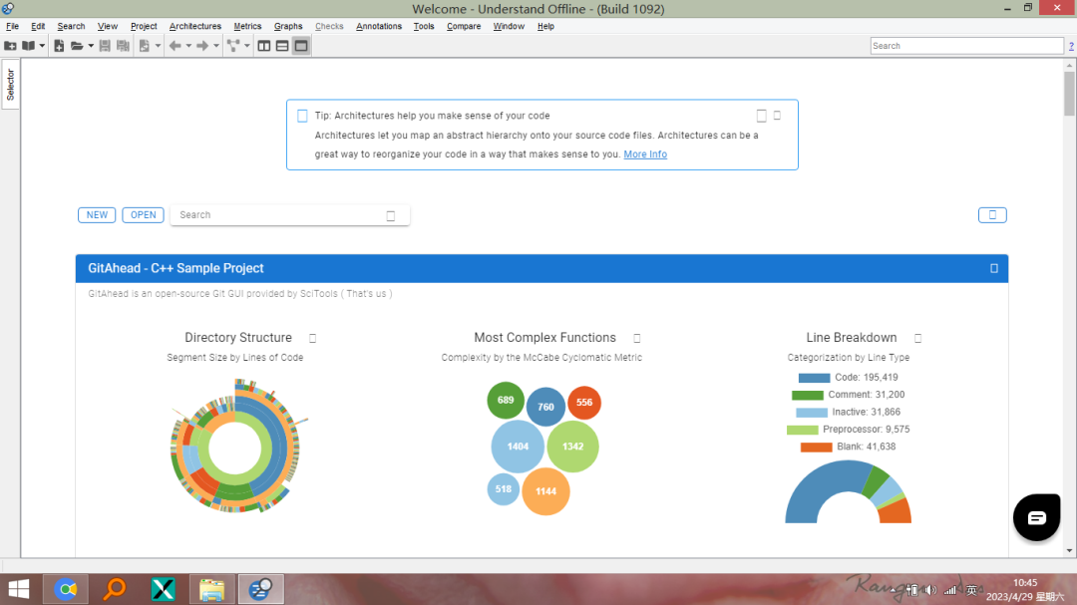The width and height of the screenshot is (1077, 605).
Task: Click the vertical scrollbar thumb
Action: 1069,94
